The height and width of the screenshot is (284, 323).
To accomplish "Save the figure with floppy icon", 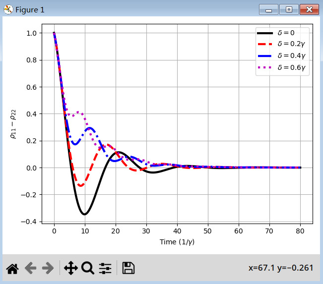I will [x=129, y=268].
